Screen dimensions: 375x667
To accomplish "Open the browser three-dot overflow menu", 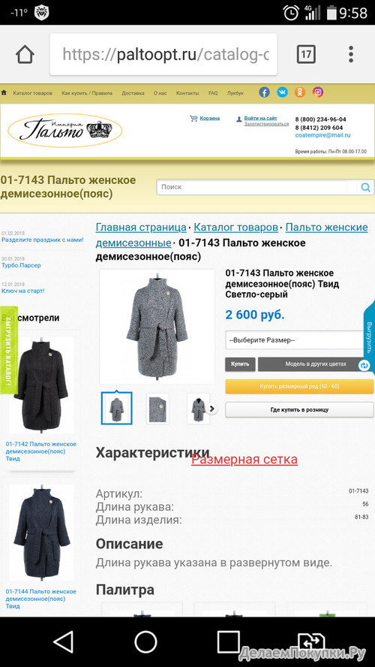I will (x=351, y=54).
